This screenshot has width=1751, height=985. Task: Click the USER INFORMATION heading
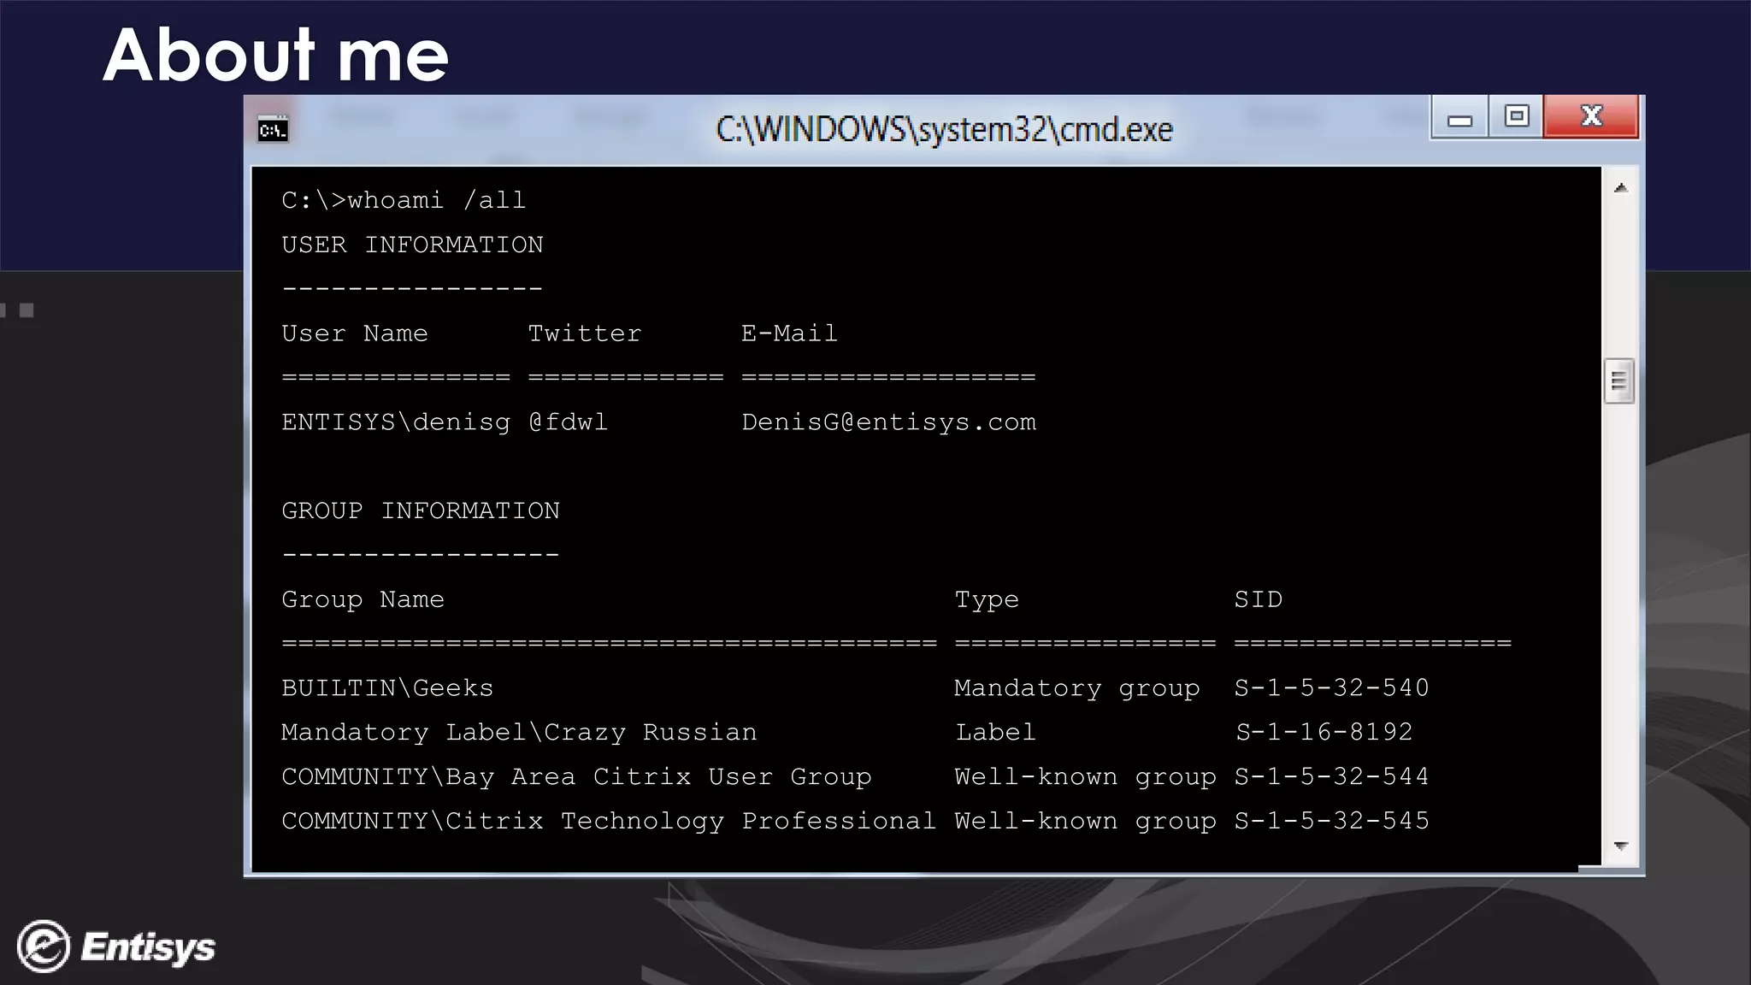coord(412,245)
